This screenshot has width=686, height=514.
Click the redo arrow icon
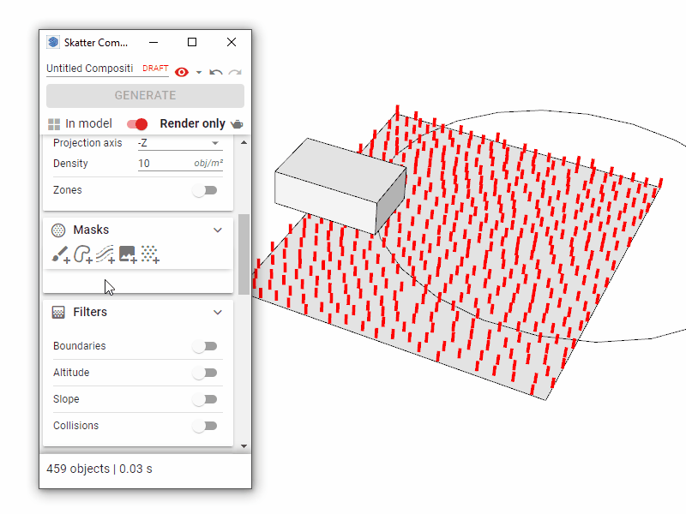234,72
